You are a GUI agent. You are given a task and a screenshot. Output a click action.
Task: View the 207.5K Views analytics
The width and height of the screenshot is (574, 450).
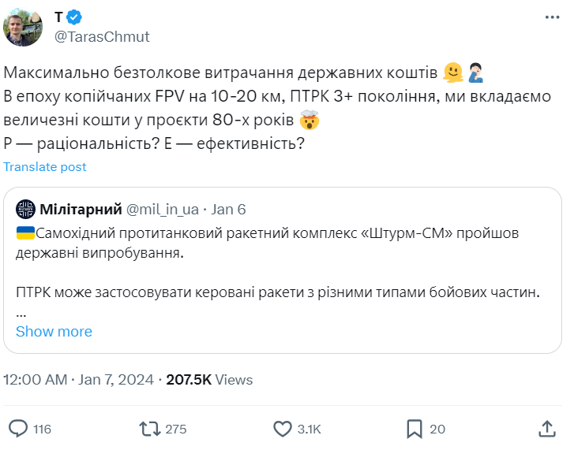[x=208, y=380]
